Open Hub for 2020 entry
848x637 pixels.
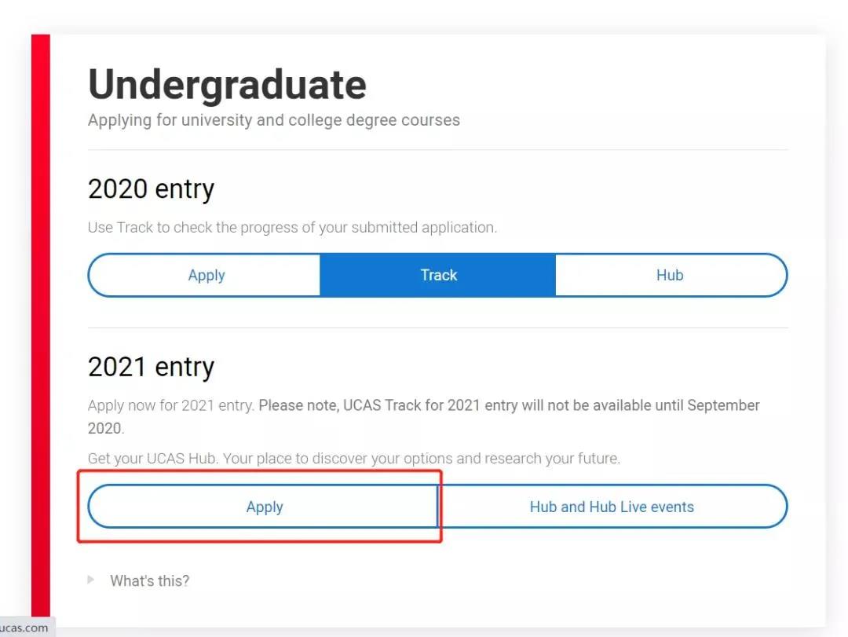click(x=670, y=275)
